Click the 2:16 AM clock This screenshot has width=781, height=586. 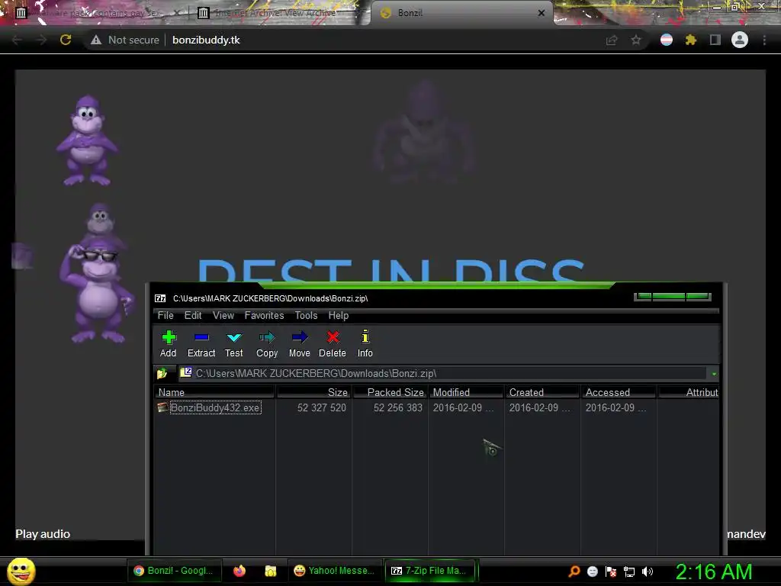[x=713, y=572]
